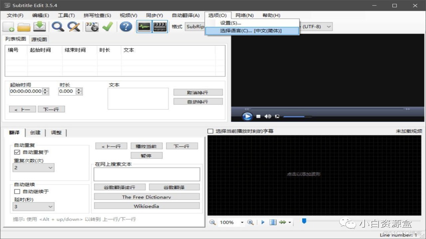Choose 选择语言(C)... menu entry
The width and height of the screenshot is (426, 239).
tap(252, 31)
